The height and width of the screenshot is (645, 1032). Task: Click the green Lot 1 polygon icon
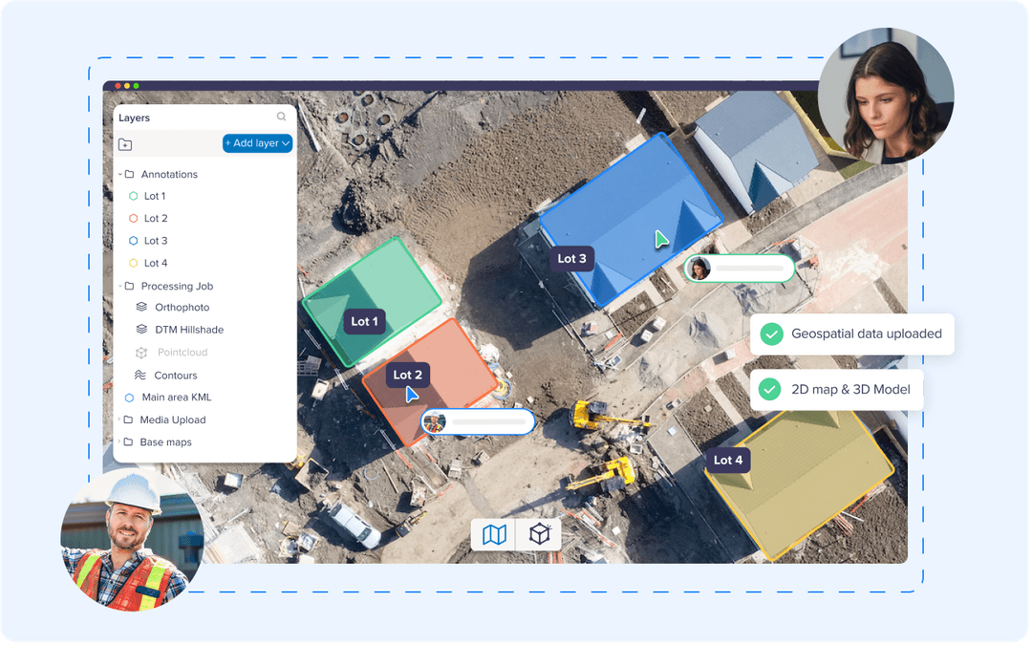tap(133, 196)
